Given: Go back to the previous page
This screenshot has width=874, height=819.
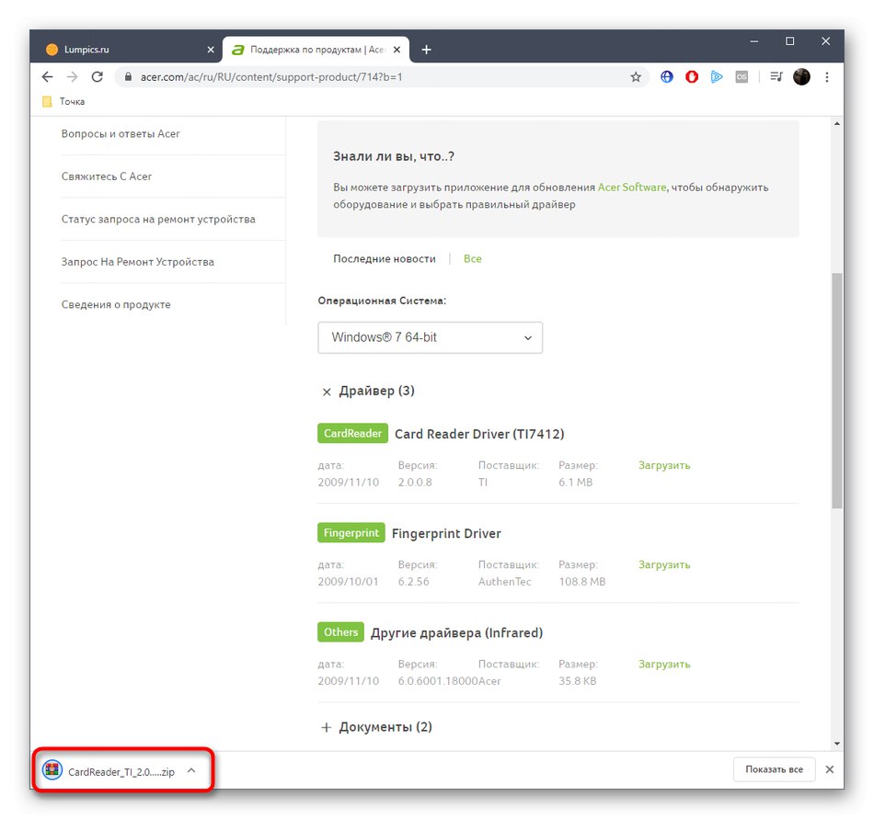Looking at the screenshot, I should (47, 77).
